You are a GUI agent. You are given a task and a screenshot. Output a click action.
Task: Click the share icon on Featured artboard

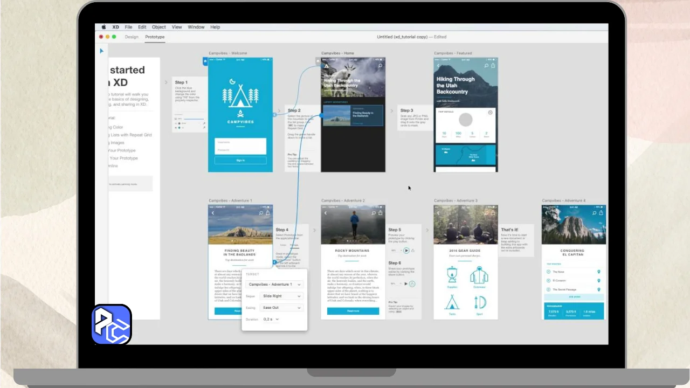pos(493,65)
